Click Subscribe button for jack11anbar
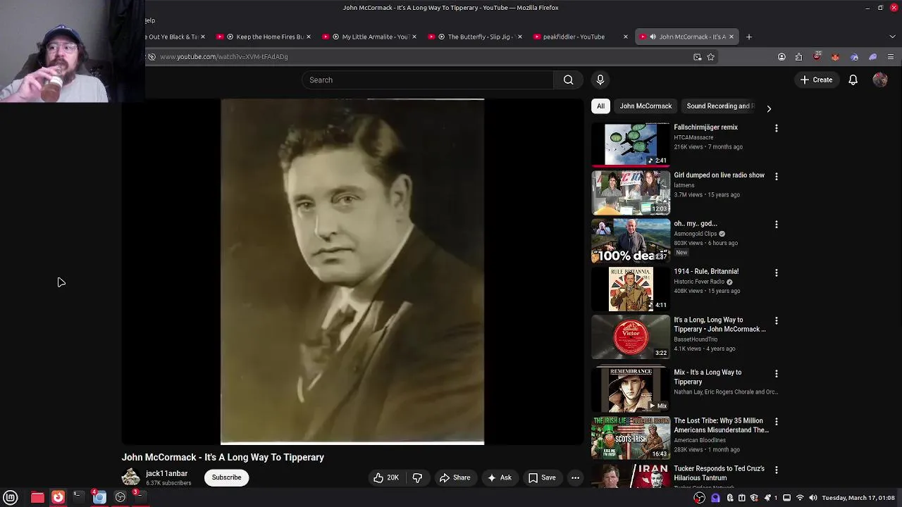 click(227, 477)
